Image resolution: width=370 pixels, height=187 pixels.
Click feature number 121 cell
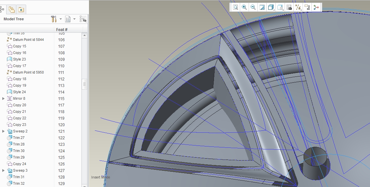tap(62, 131)
